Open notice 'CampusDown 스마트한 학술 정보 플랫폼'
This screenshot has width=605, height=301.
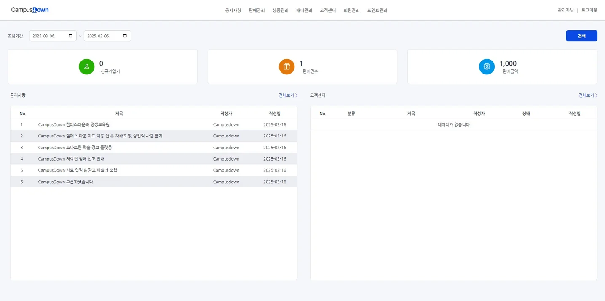(x=75, y=148)
